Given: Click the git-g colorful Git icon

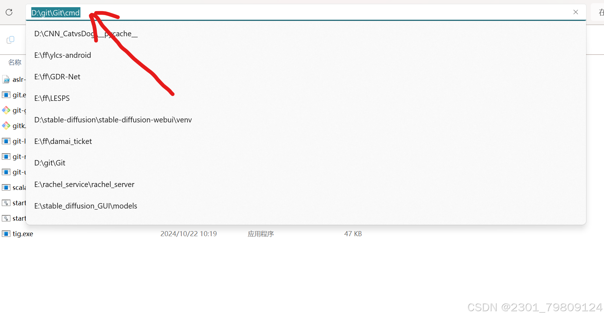Looking at the screenshot, I should [6, 110].
